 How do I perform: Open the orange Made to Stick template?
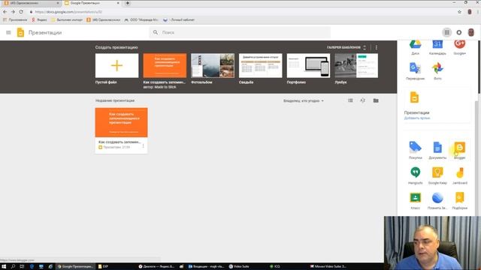click(x=165, y=65)
